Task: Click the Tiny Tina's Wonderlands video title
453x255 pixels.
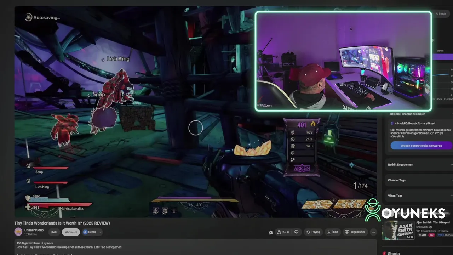Action: tap(62, 223)
